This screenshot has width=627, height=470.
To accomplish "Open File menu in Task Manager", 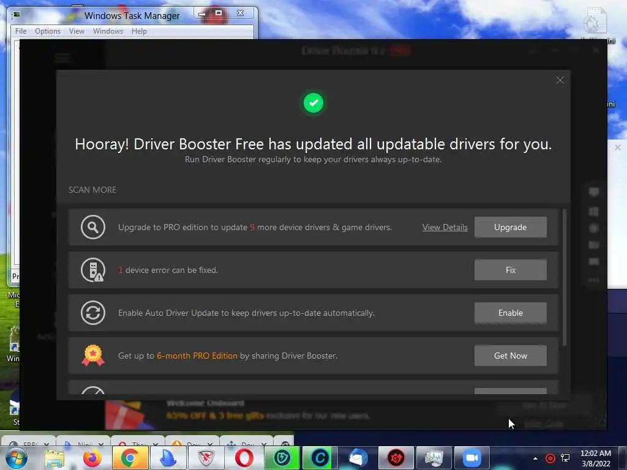I will [x=21, y=31].
